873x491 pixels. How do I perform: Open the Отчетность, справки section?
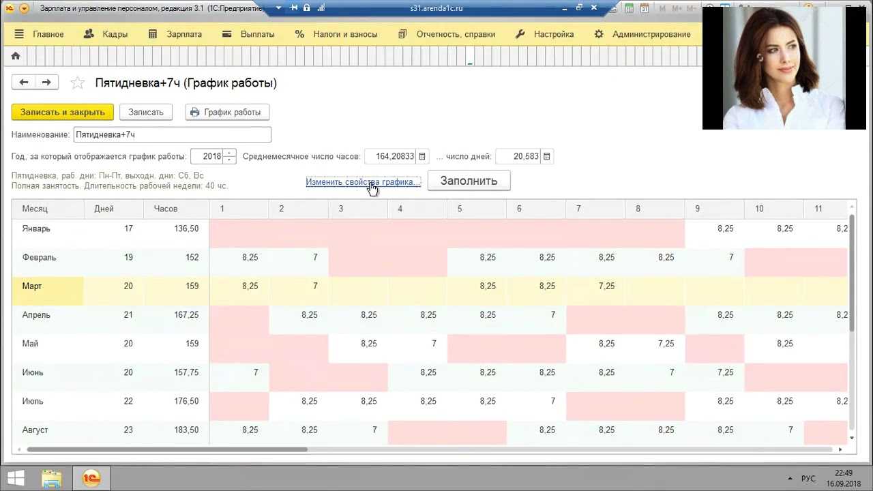(x=447, y=34)
